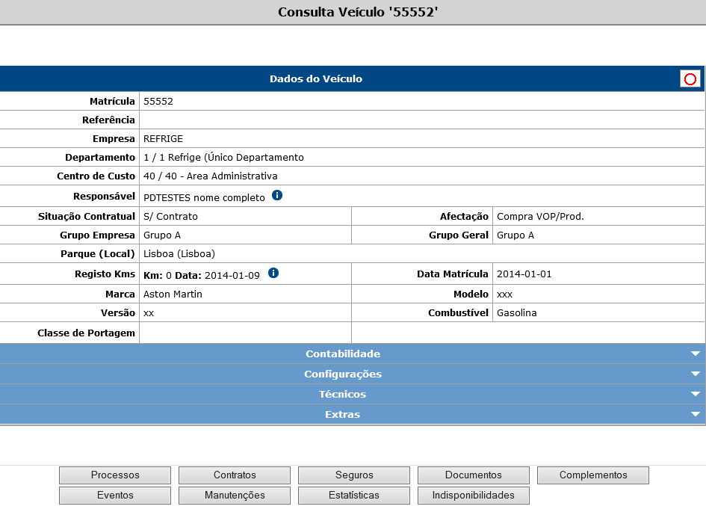
Task: Open the Documentos button
Action: click(474, 475)
